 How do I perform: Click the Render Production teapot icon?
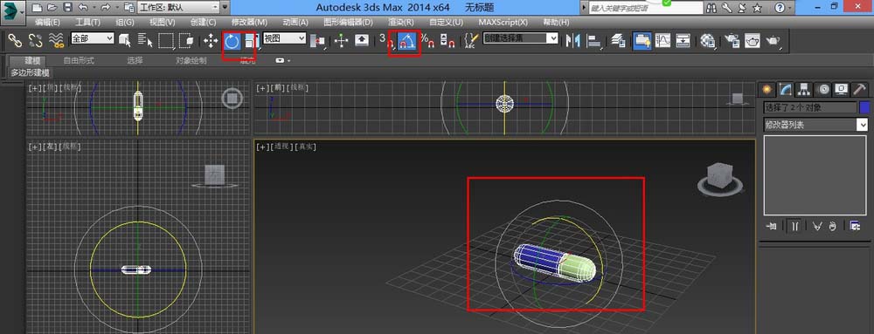[x=773, y=41]
